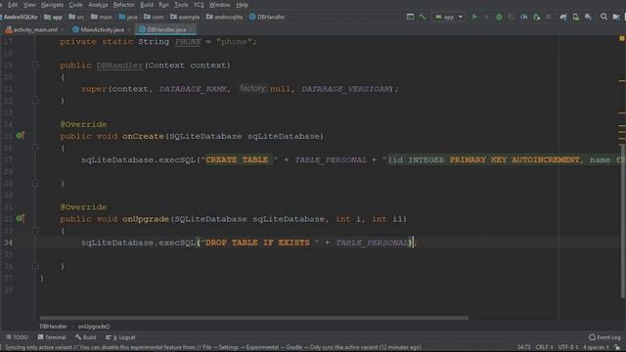The image size is (626, 352).
Task: Click the DBHandler class breadcrumb in navigation bar
Action: coord(267,17)
